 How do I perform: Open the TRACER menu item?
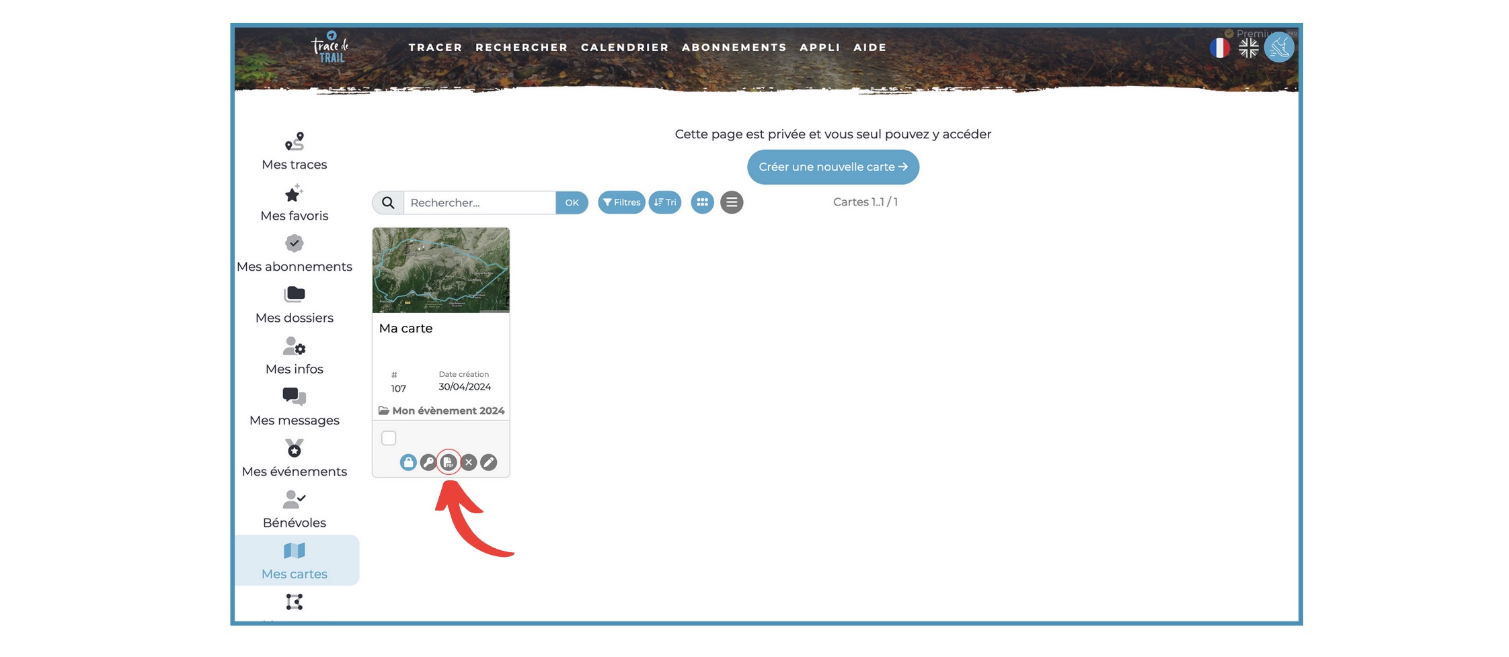435,48
